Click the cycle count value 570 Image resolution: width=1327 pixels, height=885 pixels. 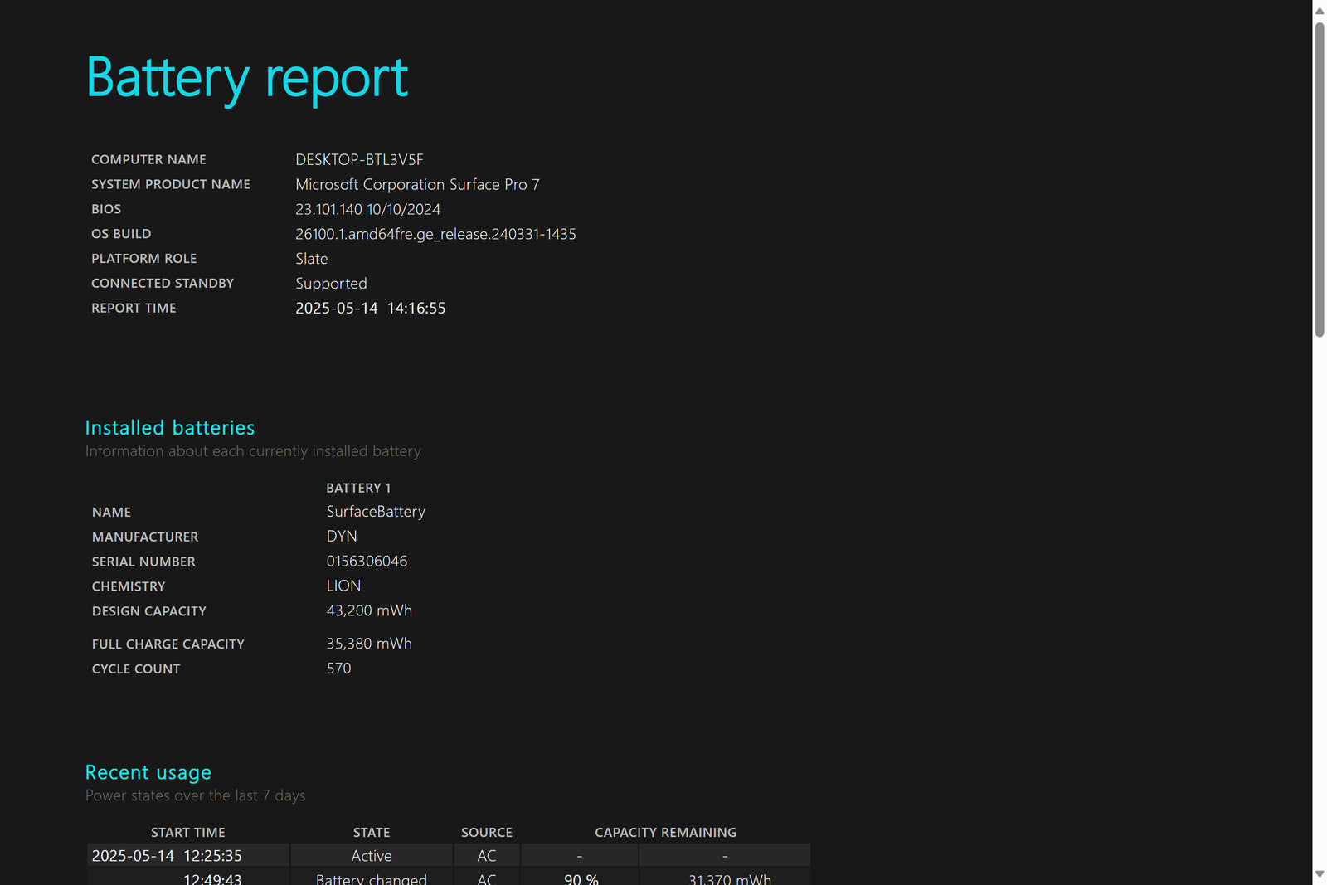pos(338,669)
